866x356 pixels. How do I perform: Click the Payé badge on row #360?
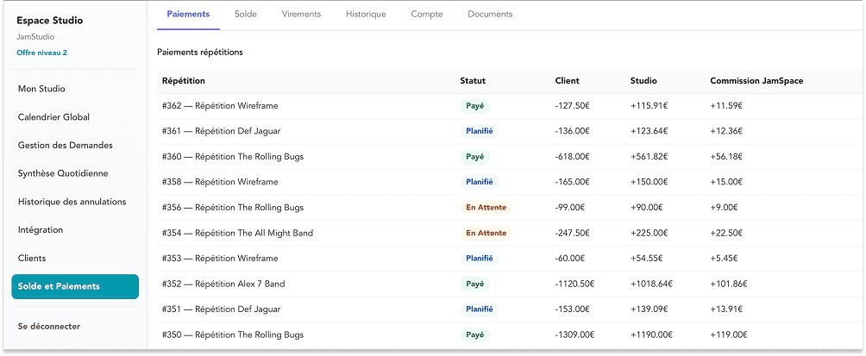[x=474, y=157]
